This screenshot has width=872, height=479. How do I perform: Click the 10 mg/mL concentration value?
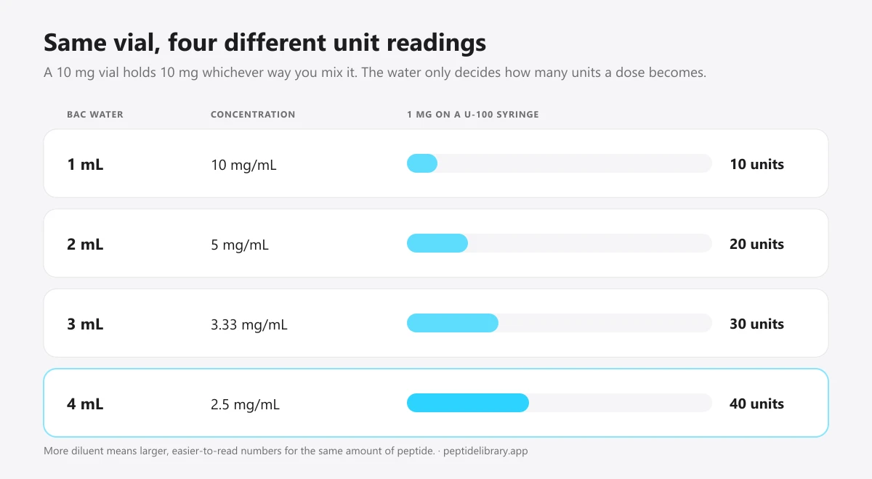243,165
